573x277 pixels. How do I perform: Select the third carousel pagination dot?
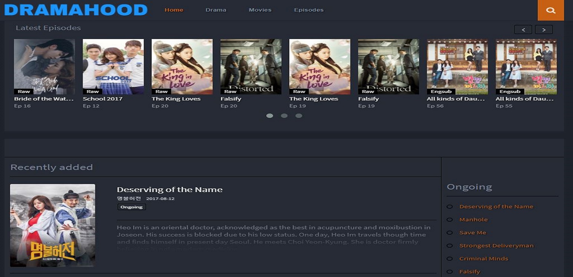click(x=299, y=116)
